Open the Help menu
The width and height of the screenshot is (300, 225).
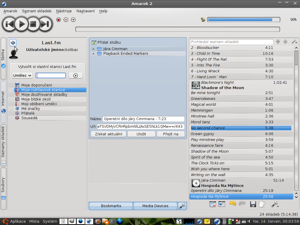pyautogui.click(x=103, y=11)
